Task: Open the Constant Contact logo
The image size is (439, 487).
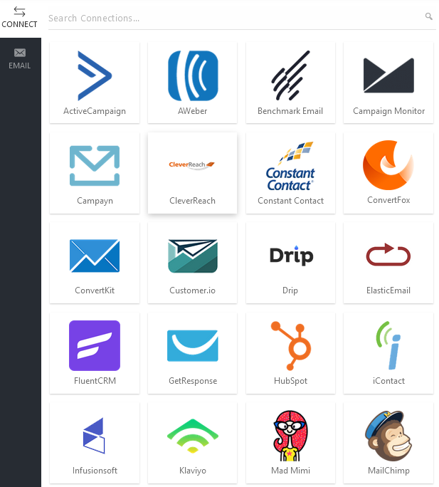Action: click(290, 166)
